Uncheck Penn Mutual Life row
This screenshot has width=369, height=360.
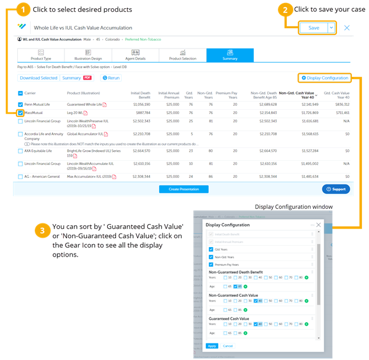pos(21,105)
